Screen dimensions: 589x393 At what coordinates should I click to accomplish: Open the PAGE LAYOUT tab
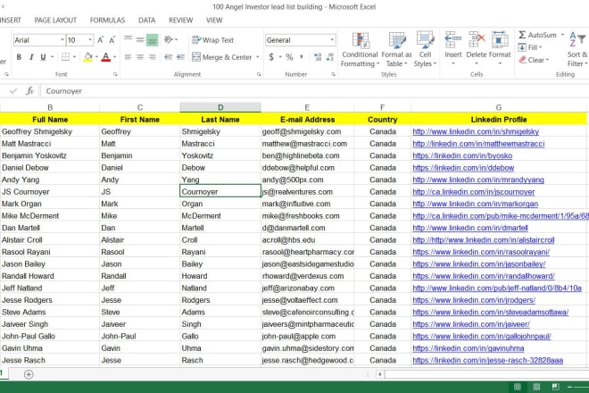pyautogui.click(x=55, y=21)
